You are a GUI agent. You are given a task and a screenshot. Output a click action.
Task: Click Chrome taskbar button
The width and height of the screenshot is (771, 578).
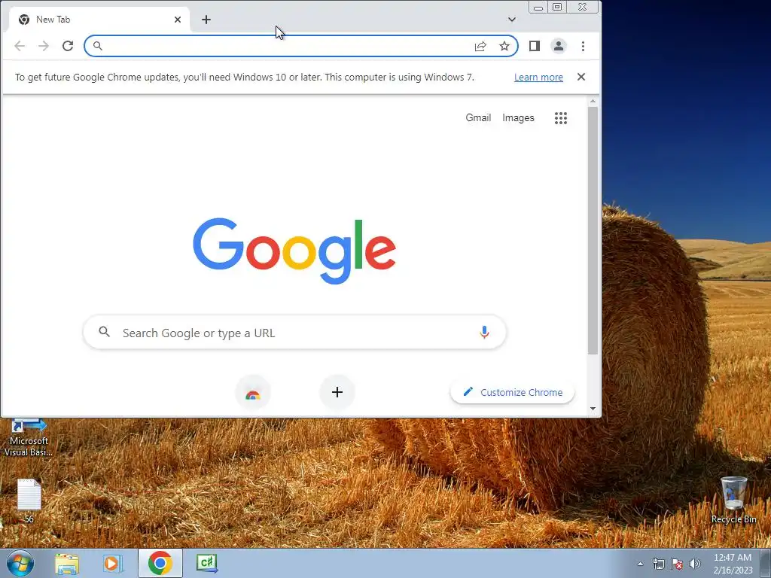coord(160,563)
